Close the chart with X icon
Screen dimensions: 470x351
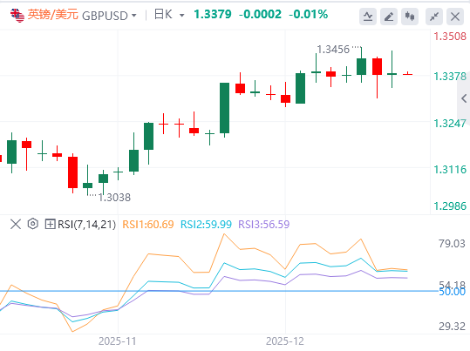click(x=455, y=17)
